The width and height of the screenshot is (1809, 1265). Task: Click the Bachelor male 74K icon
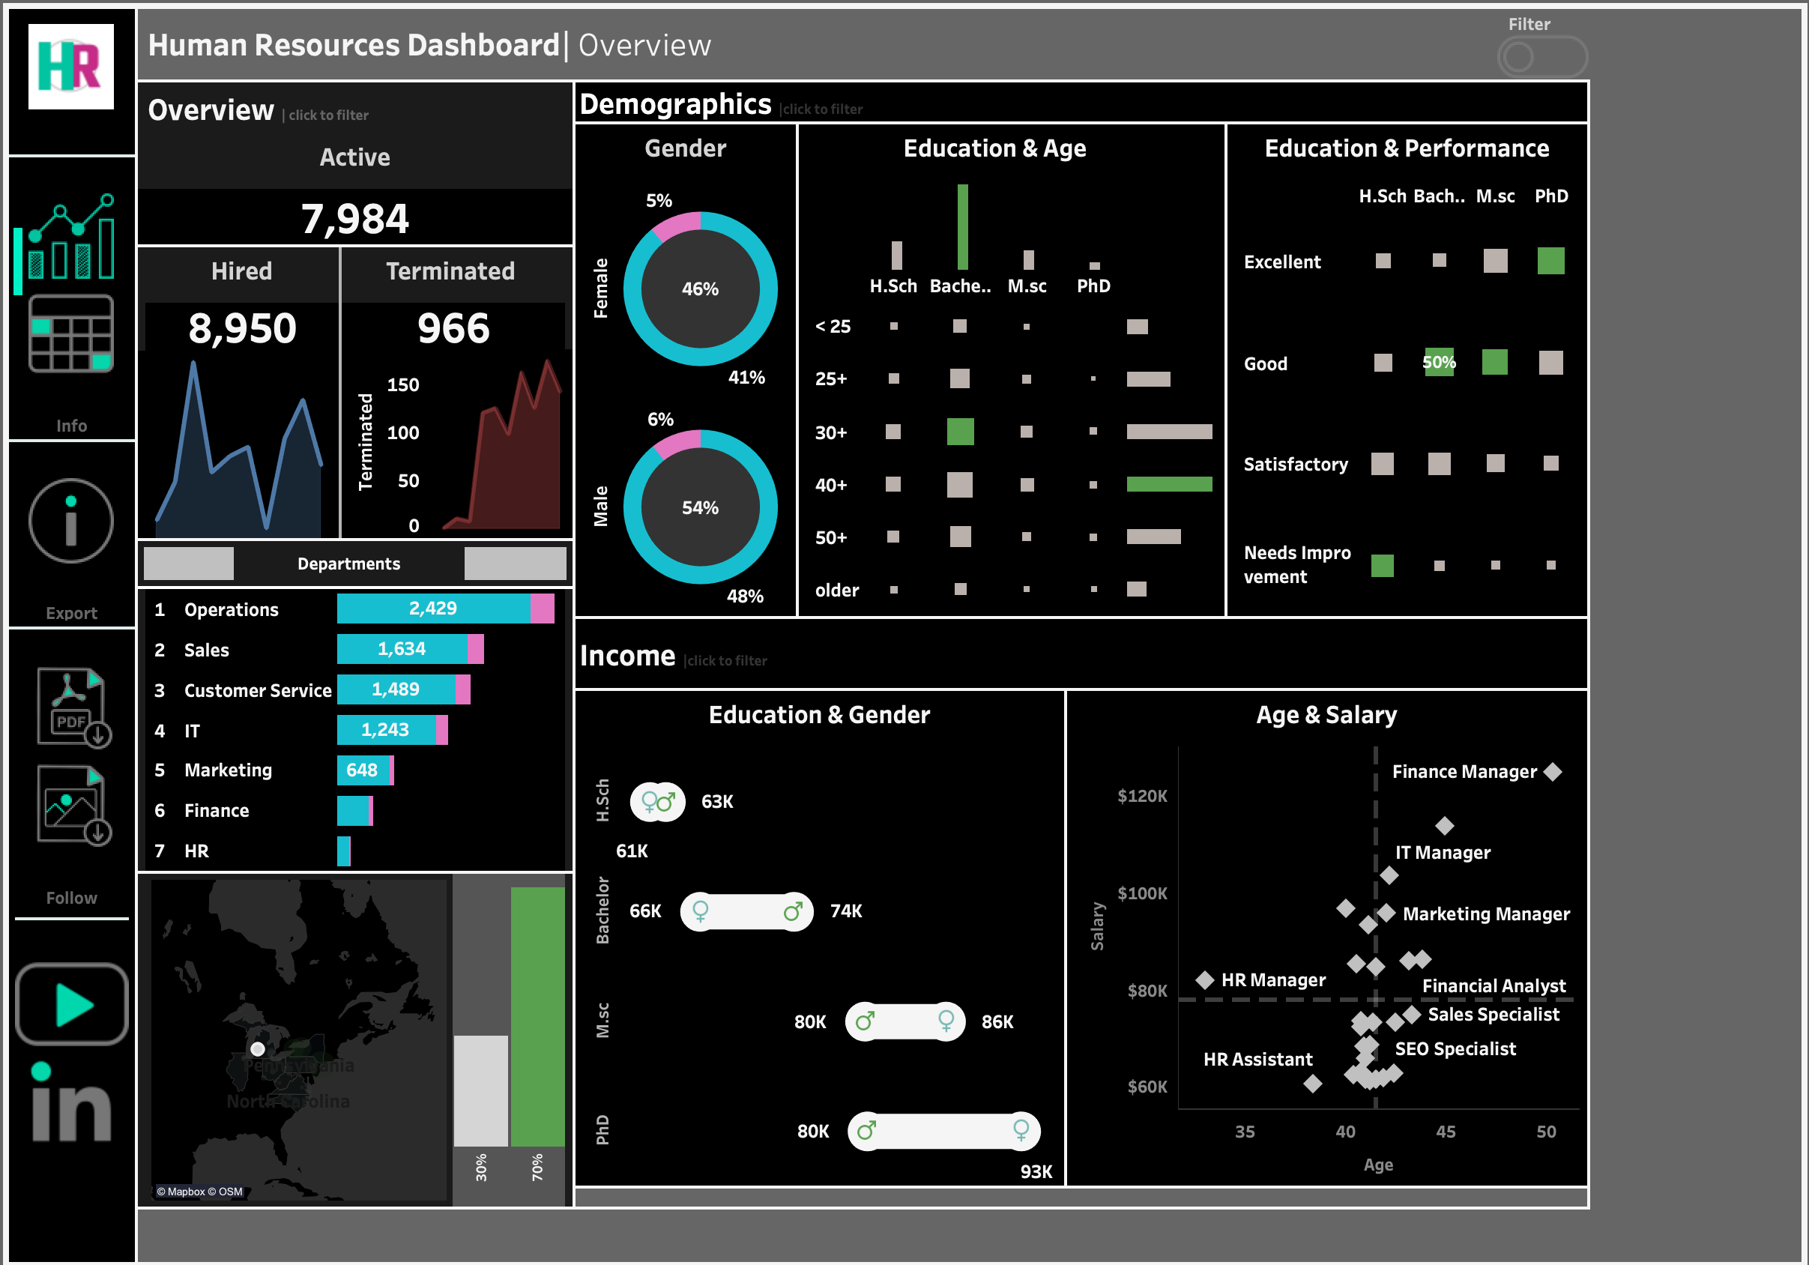(x=794, y=911)
